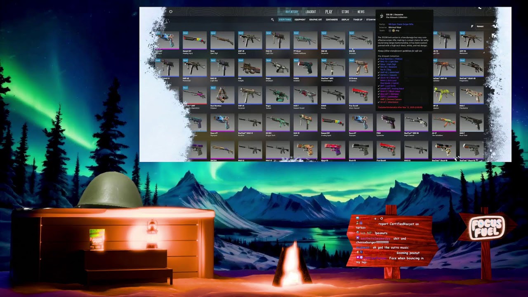Select the SG 553 Dragon Tech item
528x297 pixels.
coord(278,125)
